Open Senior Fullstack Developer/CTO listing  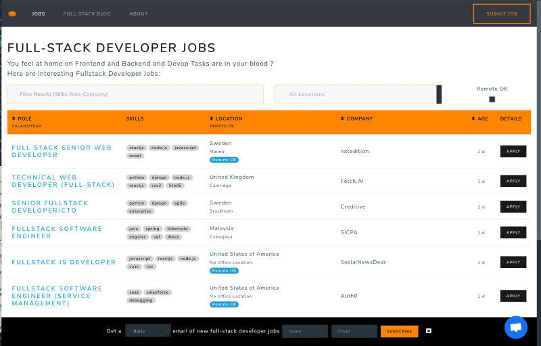(x=50, y=207)
